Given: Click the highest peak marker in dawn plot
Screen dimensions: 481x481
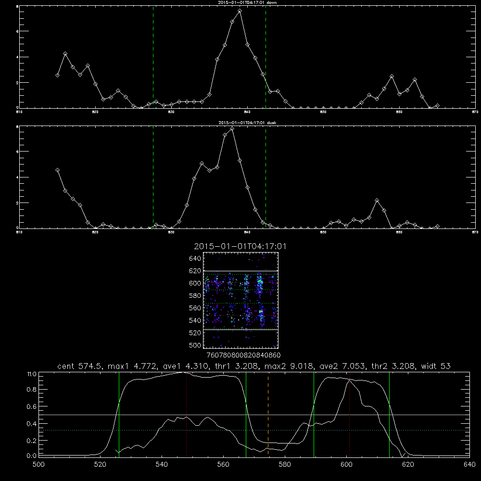Looking at the screenshot, I should pyautogui.click(x=240, y=11).
